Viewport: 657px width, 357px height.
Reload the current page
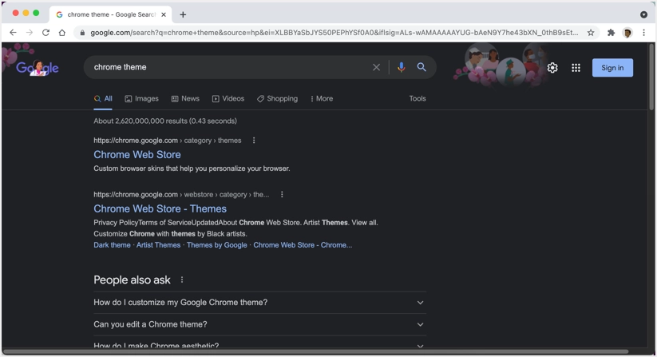click(46, 33)
